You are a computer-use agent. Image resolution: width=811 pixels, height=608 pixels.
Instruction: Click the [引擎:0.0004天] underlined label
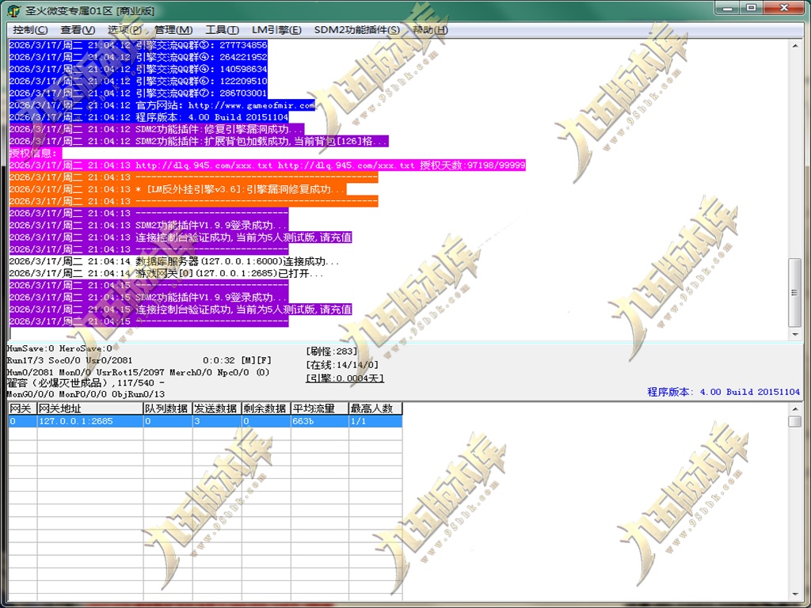coord(345,378)
